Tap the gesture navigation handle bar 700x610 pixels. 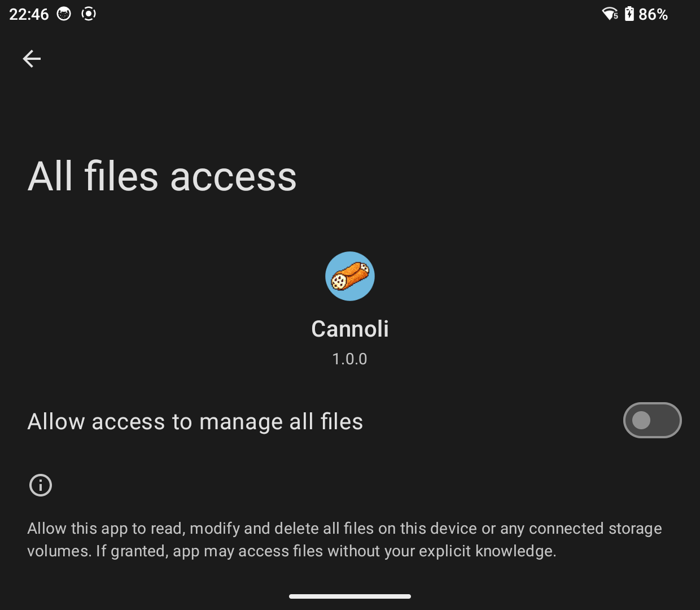349,596
